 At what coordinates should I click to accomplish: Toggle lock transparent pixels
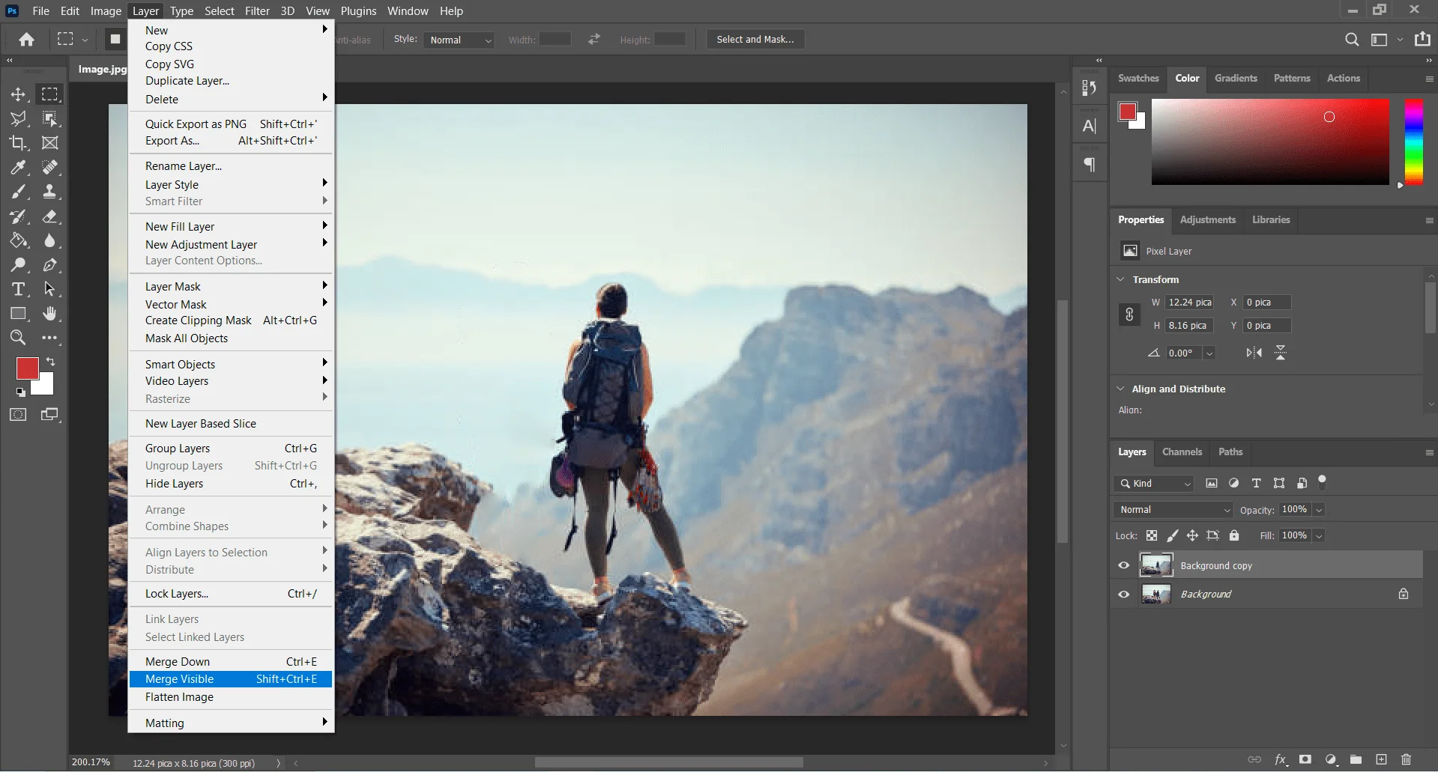click(1152, 535)
